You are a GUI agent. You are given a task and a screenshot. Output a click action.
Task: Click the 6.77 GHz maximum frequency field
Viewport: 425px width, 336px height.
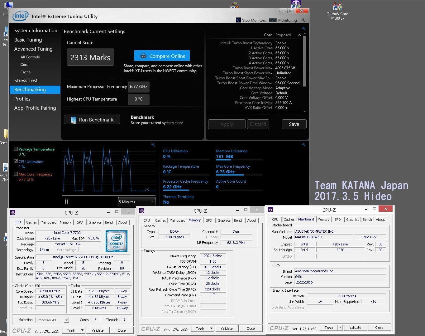139,87
